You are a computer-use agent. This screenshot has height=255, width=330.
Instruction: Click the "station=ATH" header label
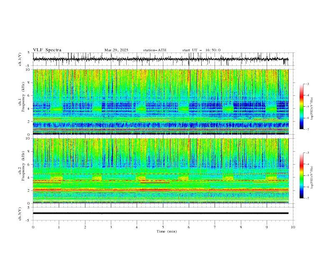[155, 50]
